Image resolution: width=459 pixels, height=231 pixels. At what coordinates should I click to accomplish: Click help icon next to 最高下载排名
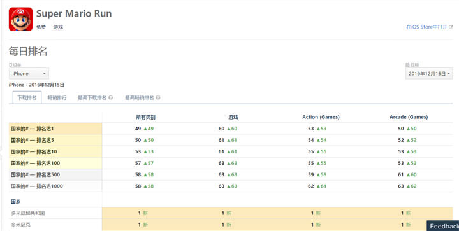coord(111,97)
